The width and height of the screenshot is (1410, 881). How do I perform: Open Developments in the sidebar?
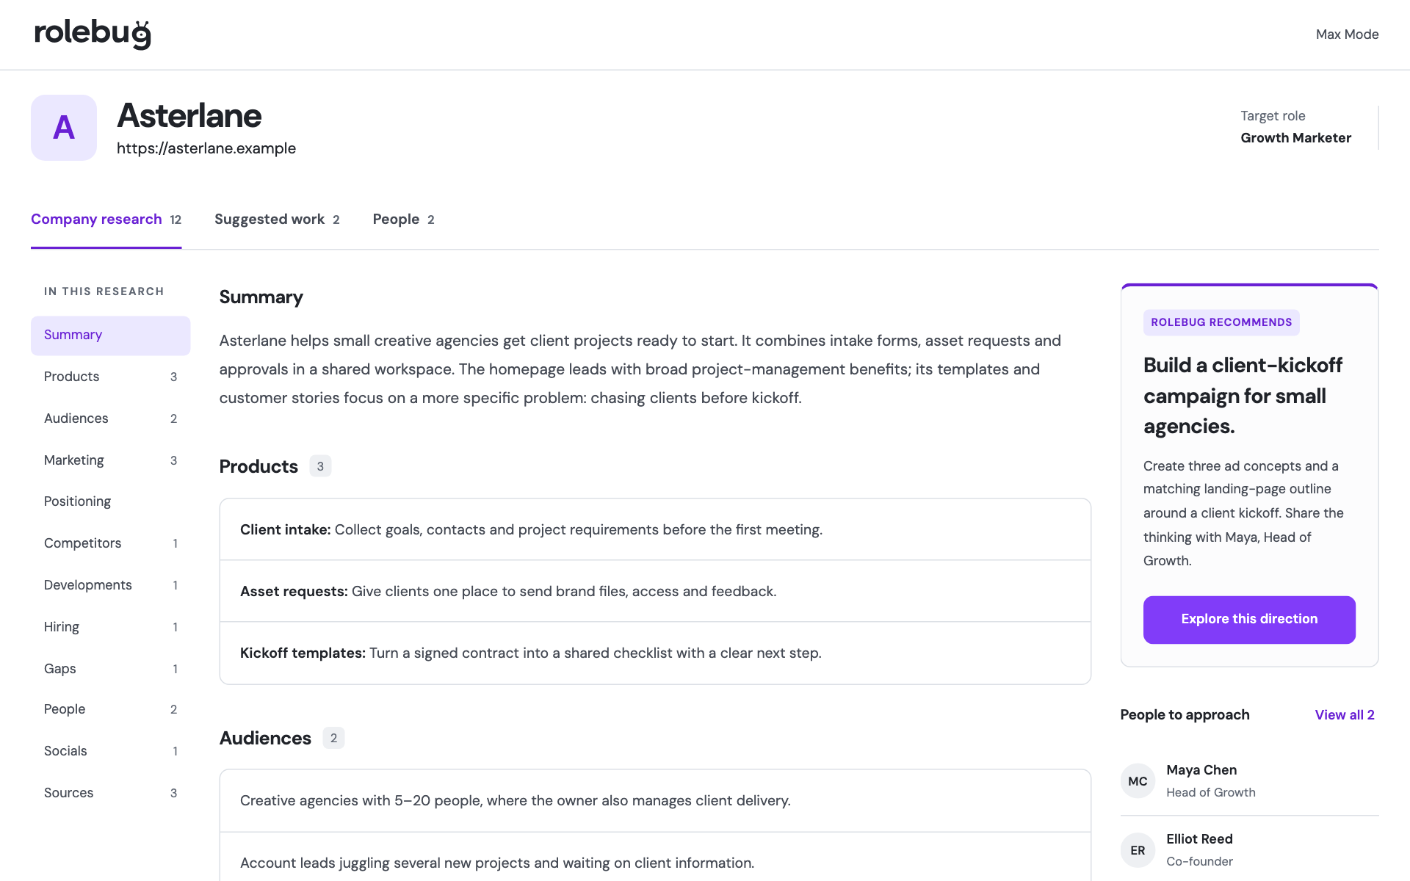tap(111, 585)
